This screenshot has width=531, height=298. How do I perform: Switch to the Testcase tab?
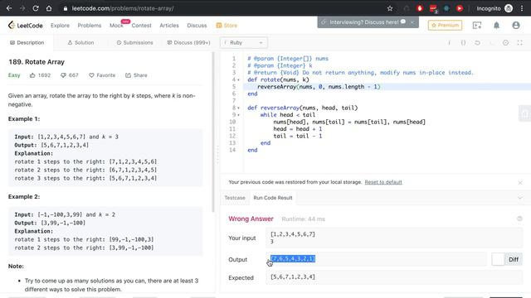coord(235,198)
